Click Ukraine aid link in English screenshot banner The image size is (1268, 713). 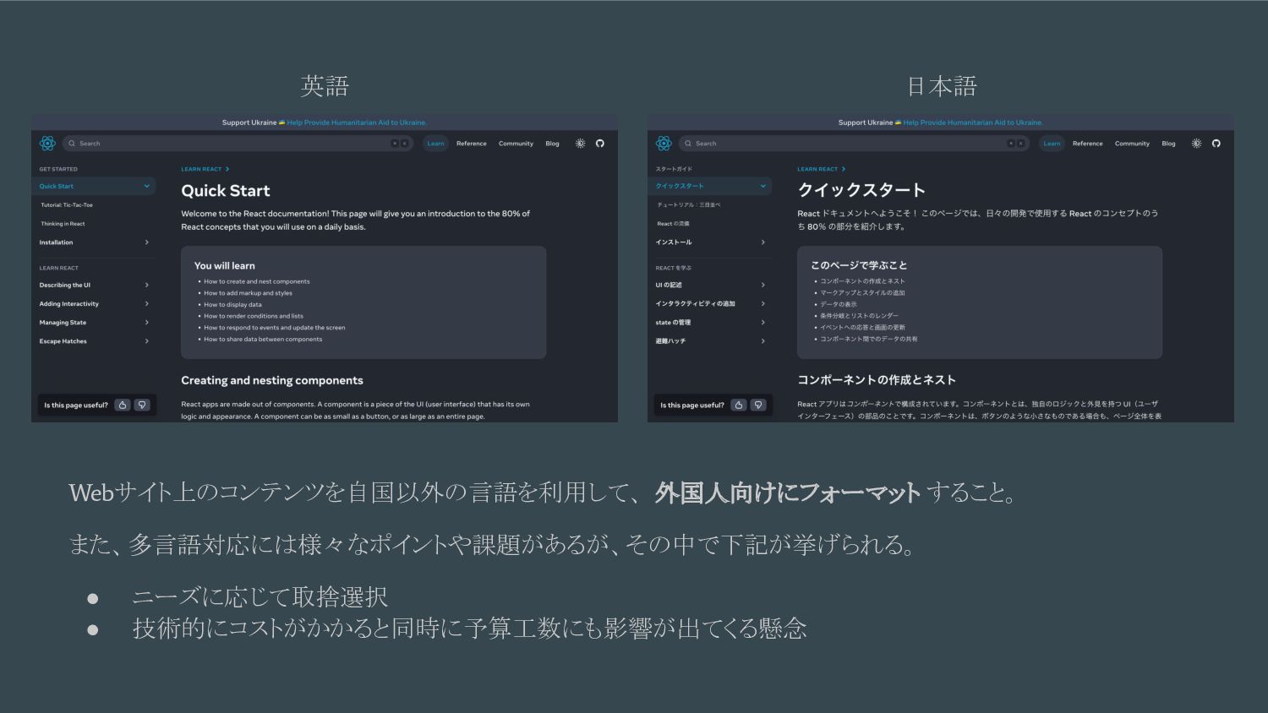coord(357,122)
